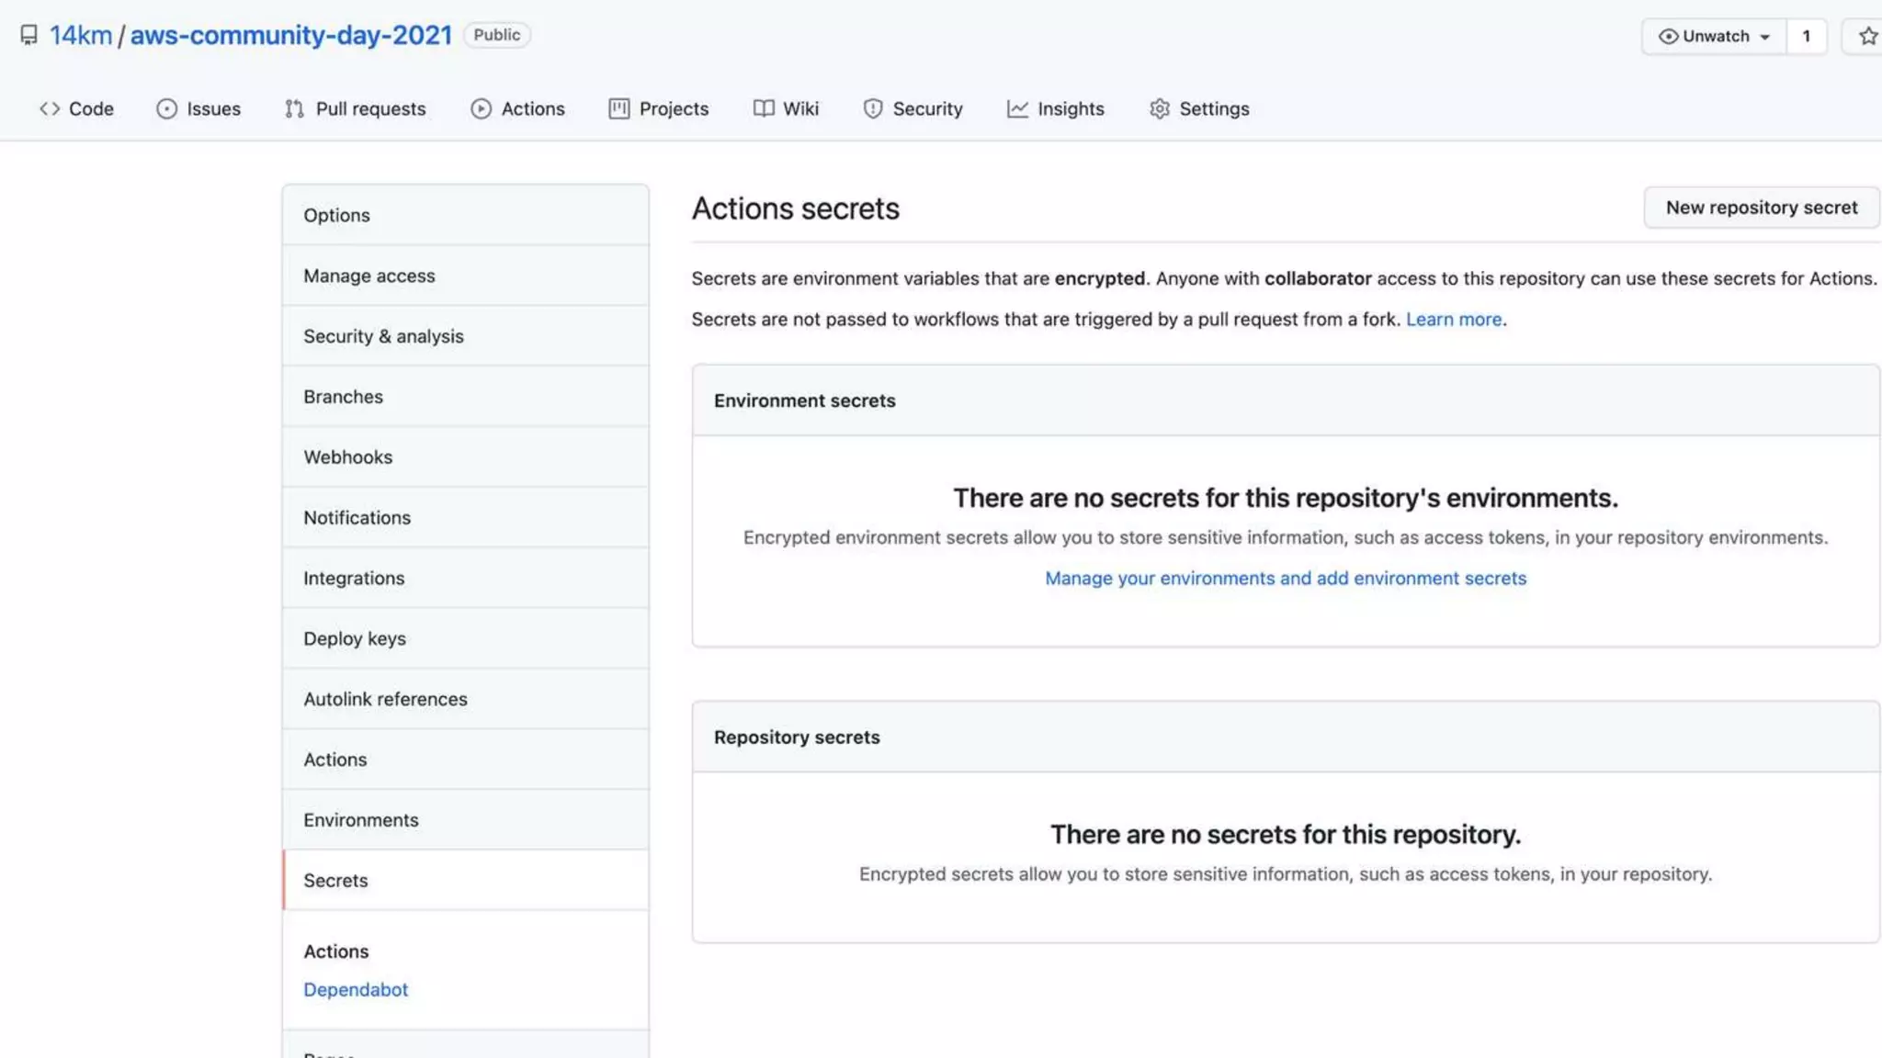Click the watchers count badge showing 1
1882x1058 pixels.
point(1806,36)
